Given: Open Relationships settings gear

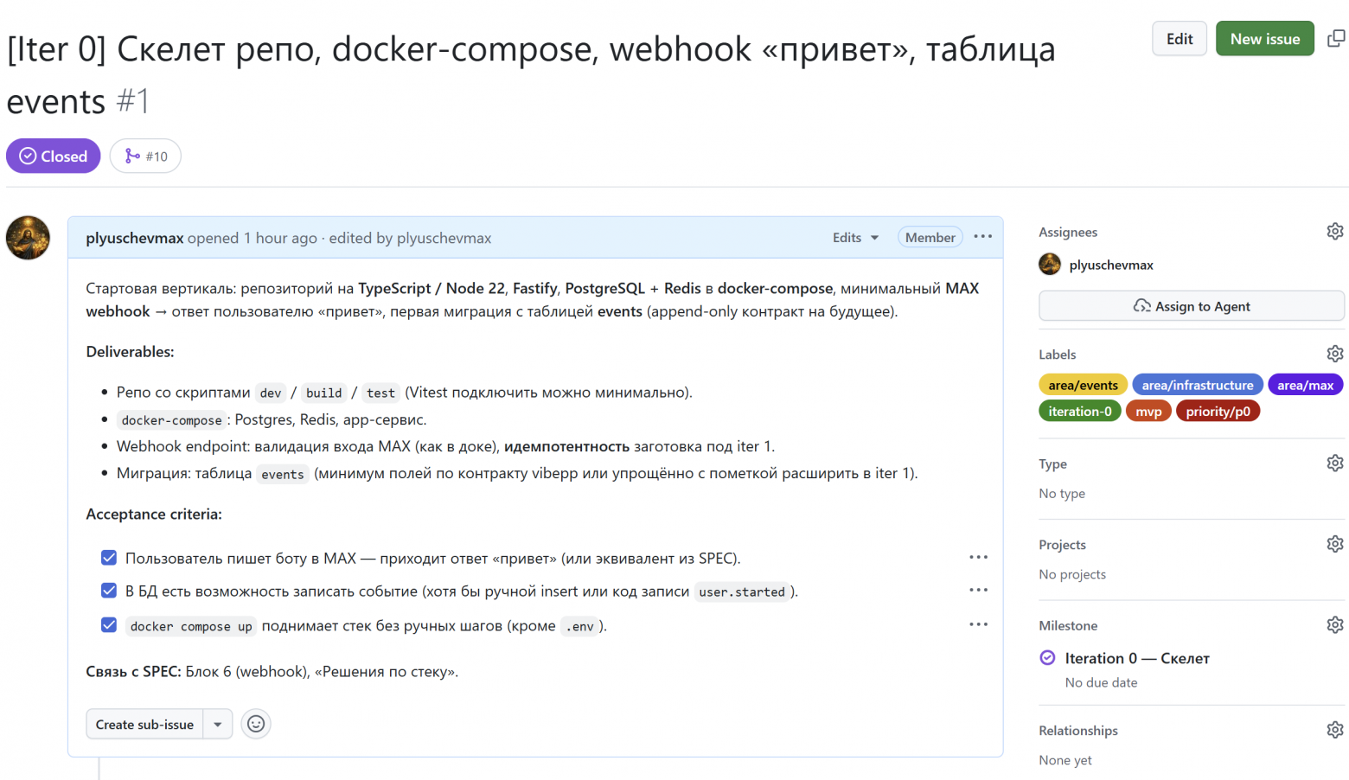Looking at the screenshot, I should tap(1335, 730).
